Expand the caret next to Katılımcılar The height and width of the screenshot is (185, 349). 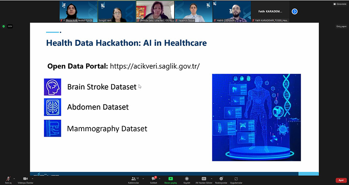pos(143,178)
